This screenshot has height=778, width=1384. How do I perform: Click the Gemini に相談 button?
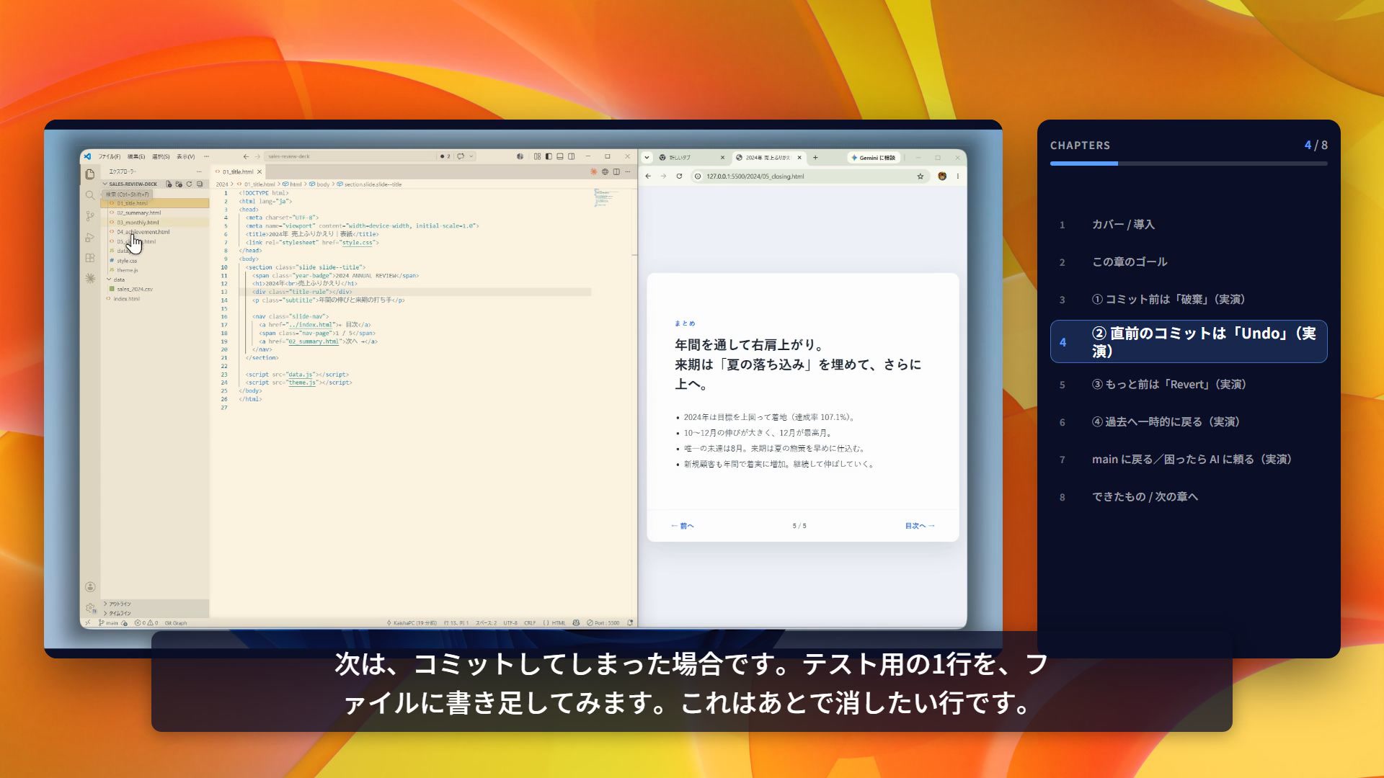click(x=874, y=158)
